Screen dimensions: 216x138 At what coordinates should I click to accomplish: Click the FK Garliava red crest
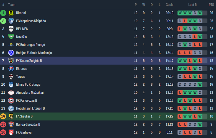(11, 132)
